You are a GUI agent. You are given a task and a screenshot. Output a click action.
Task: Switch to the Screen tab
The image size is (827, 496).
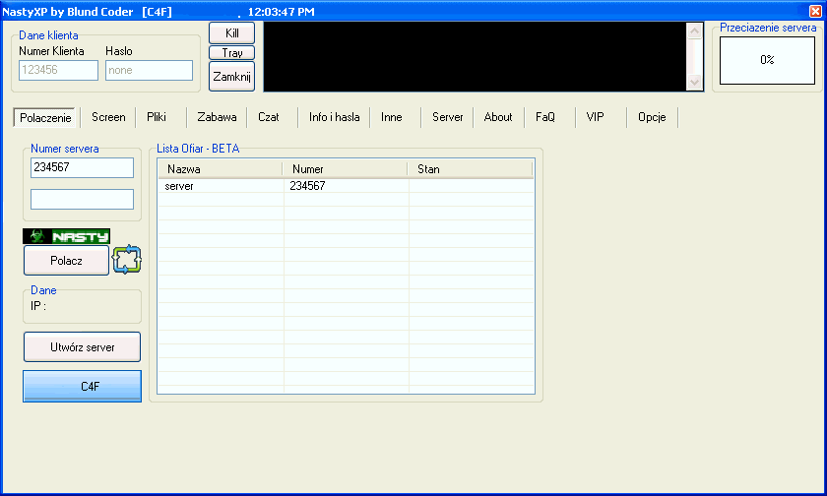[x=108, y=117]
